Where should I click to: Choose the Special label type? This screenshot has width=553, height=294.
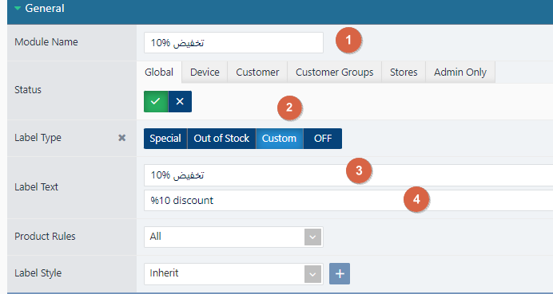coord(165,139)
